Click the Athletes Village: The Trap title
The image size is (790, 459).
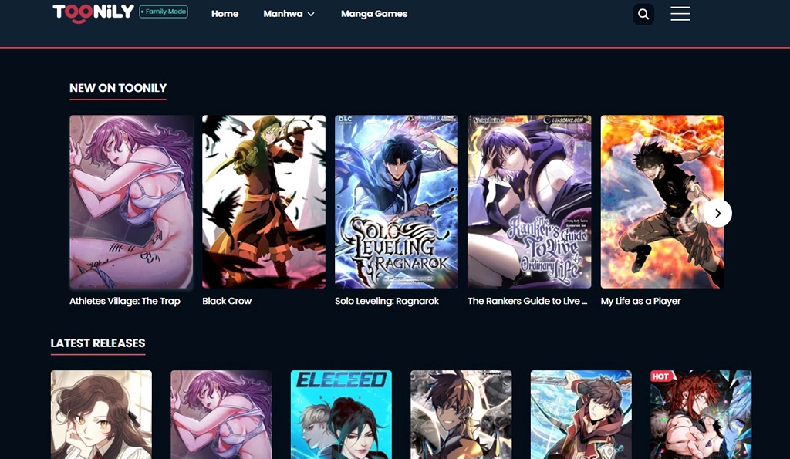point(125,301)
